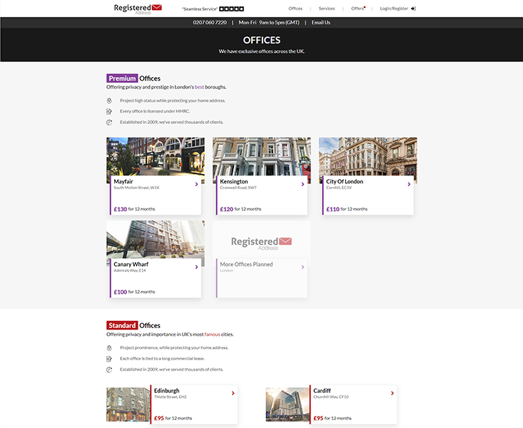The height and width of the screenshot is (428, 523).
Task: Click the Edinburgh card red arrow
Action: pyautogui.click(x=233, y=393)
